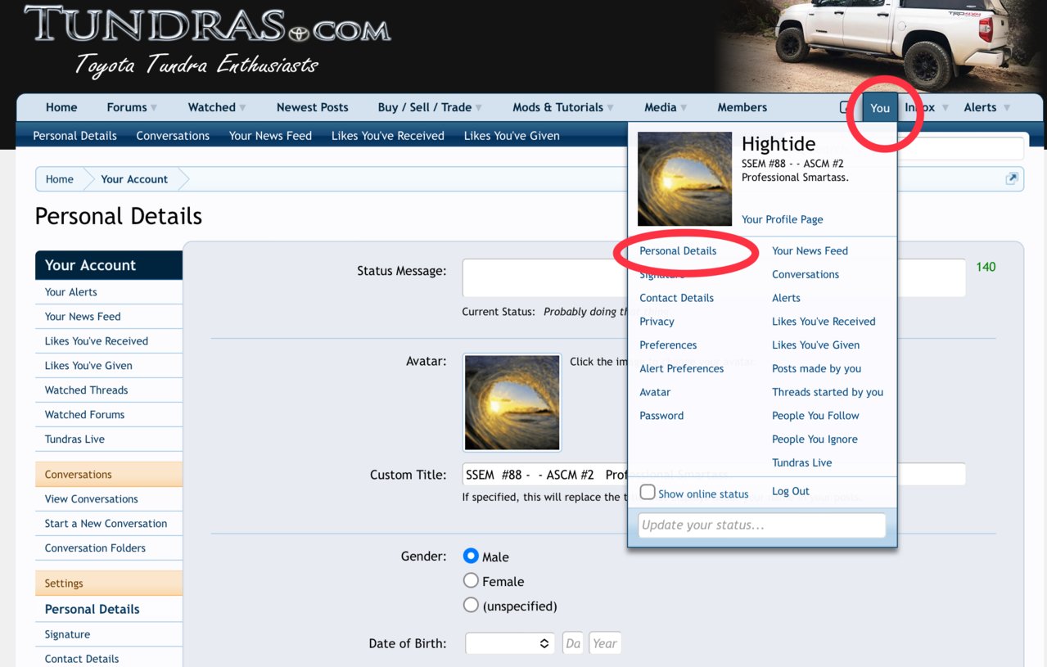1047x667 pixels.
Task: Open Conversations in the sub-navigation bar
Action: pos(173,136)
